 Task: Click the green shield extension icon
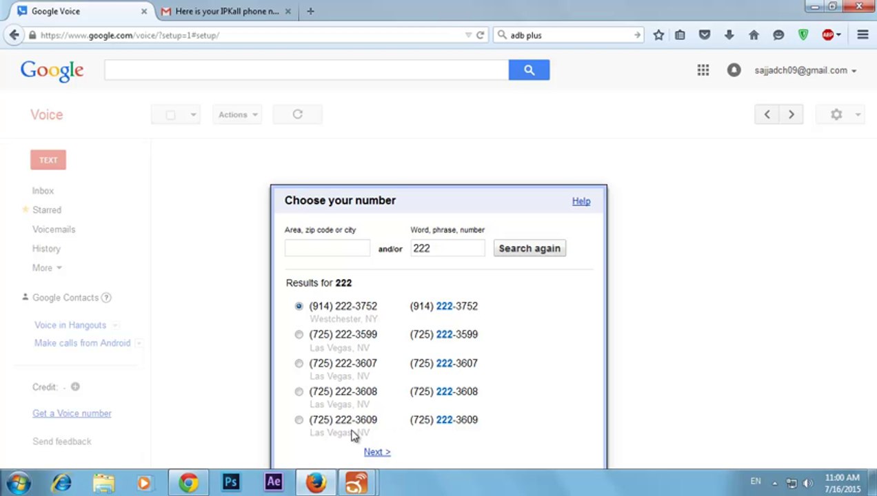click(x=803, y=35)
